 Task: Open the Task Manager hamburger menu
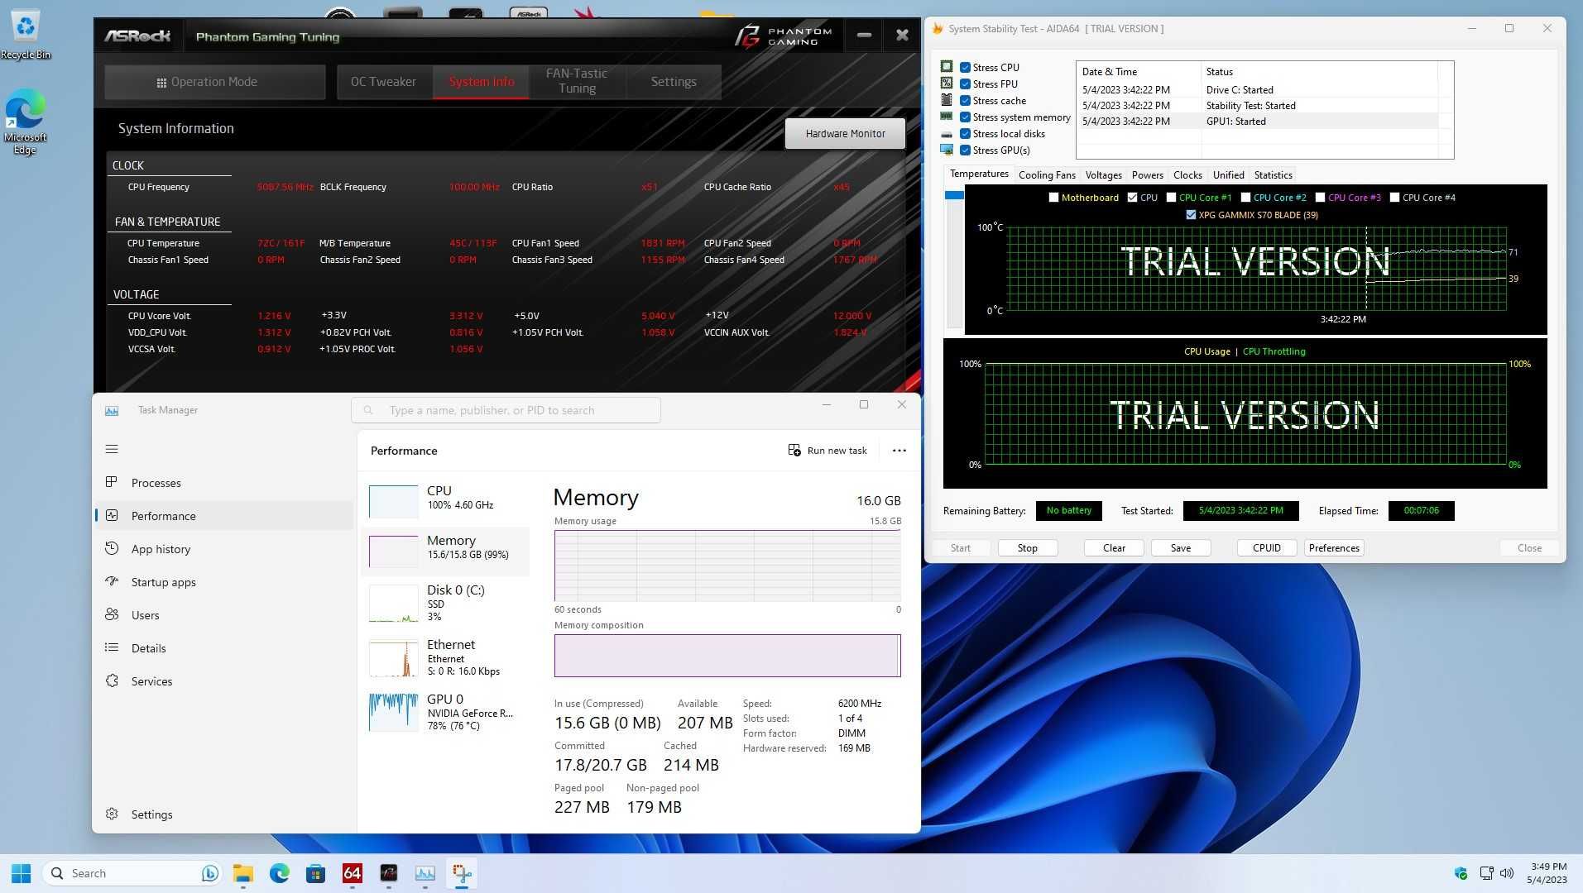tap(112, 449)
